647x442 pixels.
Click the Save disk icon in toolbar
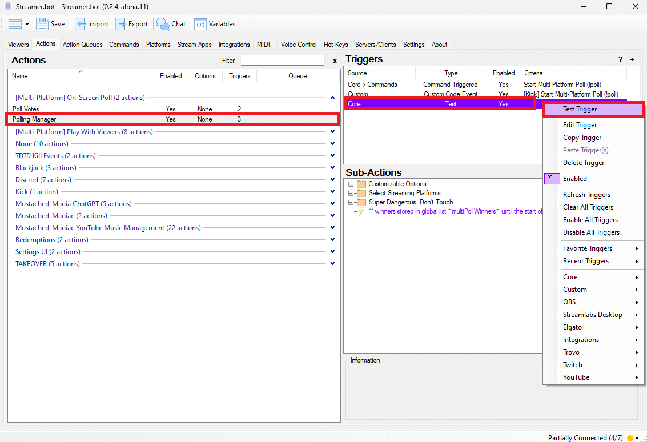click(x=42, y=24)
